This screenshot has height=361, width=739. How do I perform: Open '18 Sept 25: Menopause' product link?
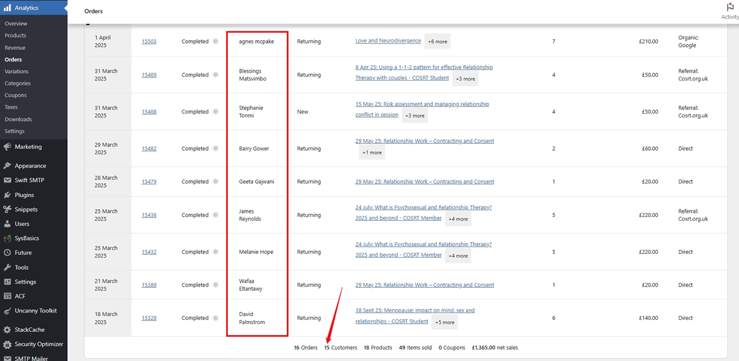pos(415,316)
